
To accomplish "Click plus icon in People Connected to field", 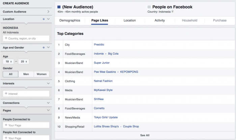I will 6,125.
